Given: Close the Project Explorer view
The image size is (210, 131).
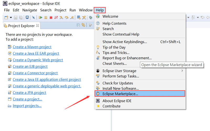Looking at the screenshot, I should 38,25.
